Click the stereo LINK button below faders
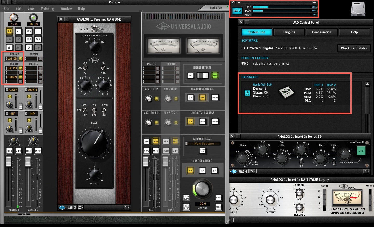The image size is (374, 227). click(24, 214)
